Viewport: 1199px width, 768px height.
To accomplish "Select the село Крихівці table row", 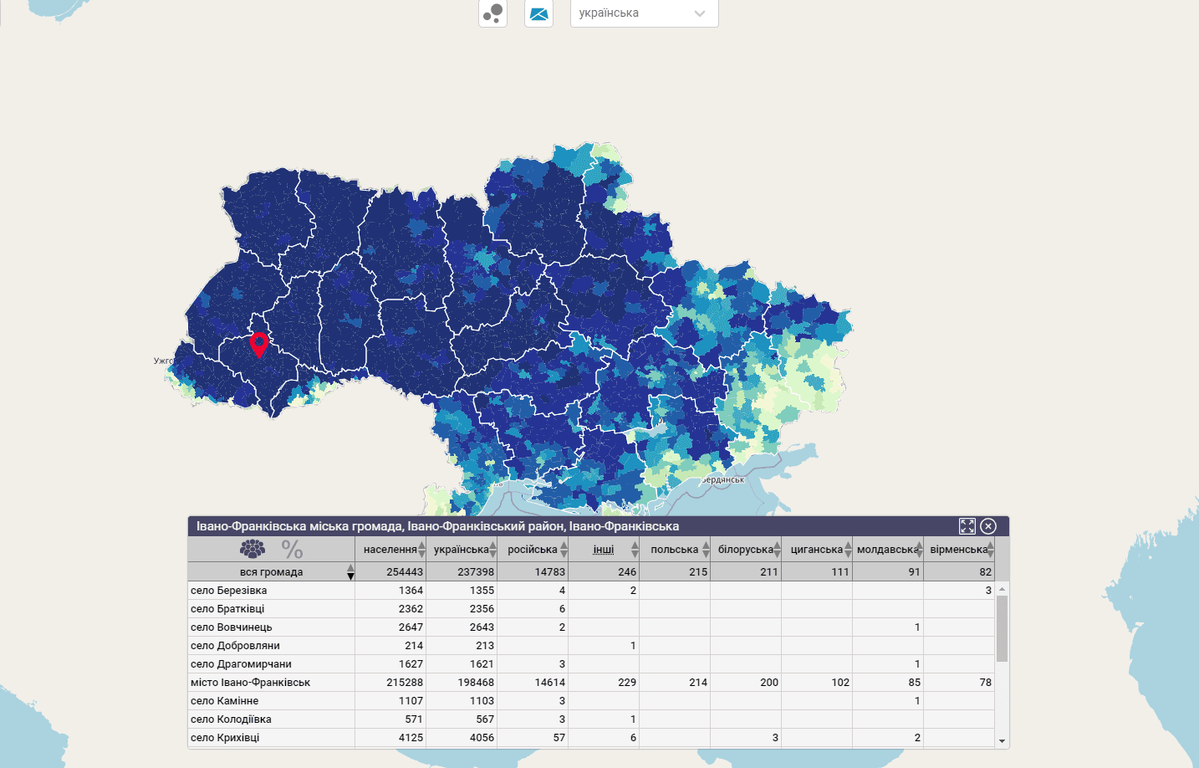I will pyautogui.click(x=226, y=738).
